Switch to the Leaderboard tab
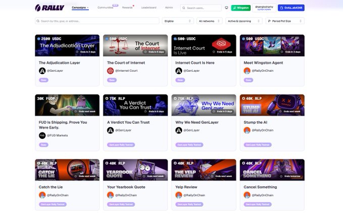 click(x=149, y=8)
